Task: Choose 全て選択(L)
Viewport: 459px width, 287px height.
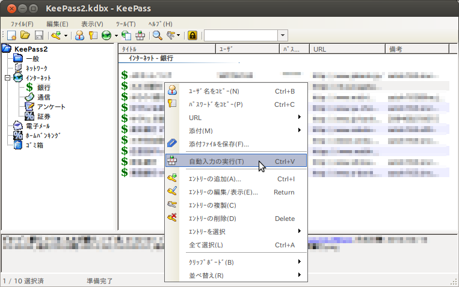Action: [x=236, y=244]
